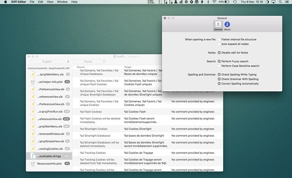
Task: Open the Apple menu
Action: point(5,2)
